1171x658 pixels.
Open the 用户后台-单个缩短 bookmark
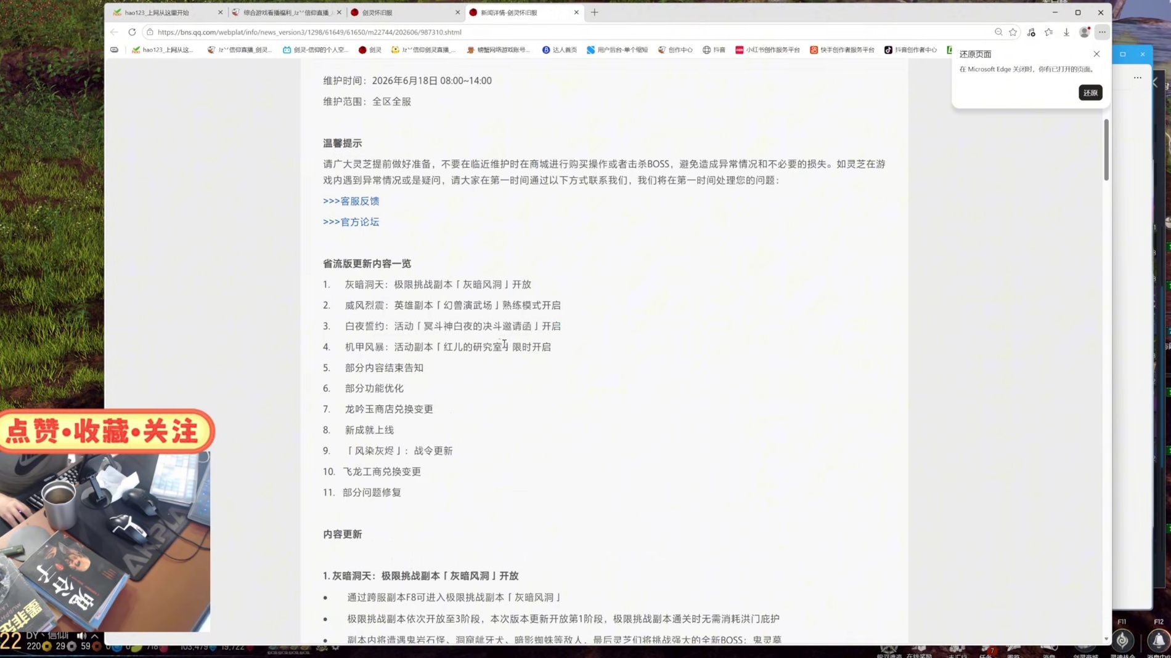[x=618, y=50]
